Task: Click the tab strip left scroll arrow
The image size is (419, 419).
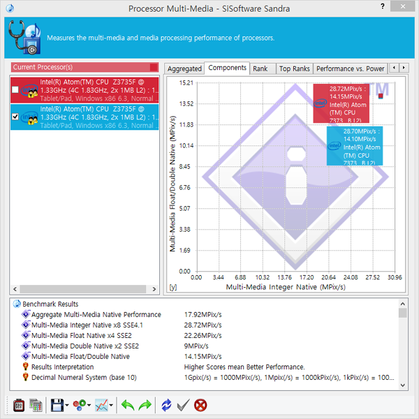Action: tap(394, 68)
